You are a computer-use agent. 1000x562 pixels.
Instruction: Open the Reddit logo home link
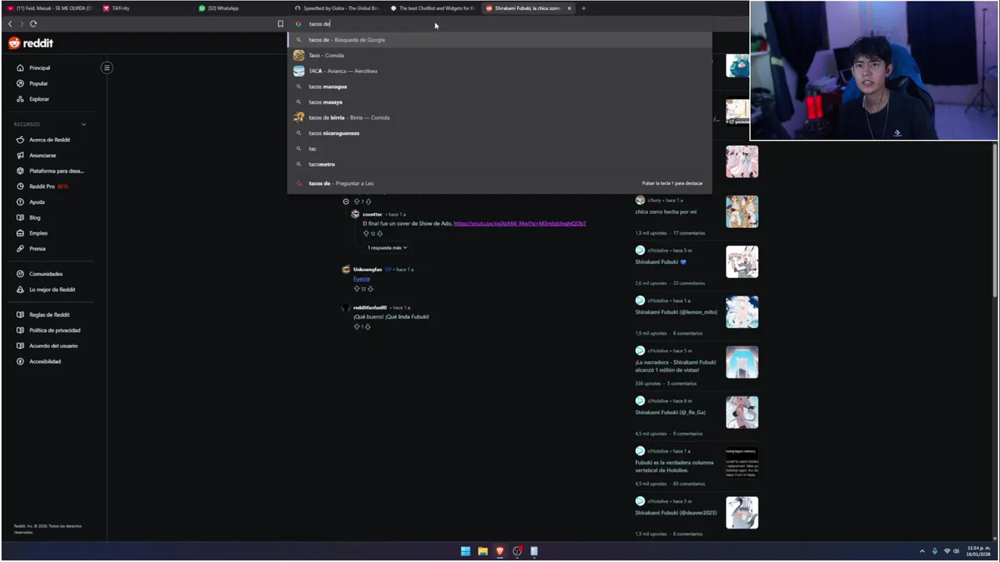click(30, 43)
